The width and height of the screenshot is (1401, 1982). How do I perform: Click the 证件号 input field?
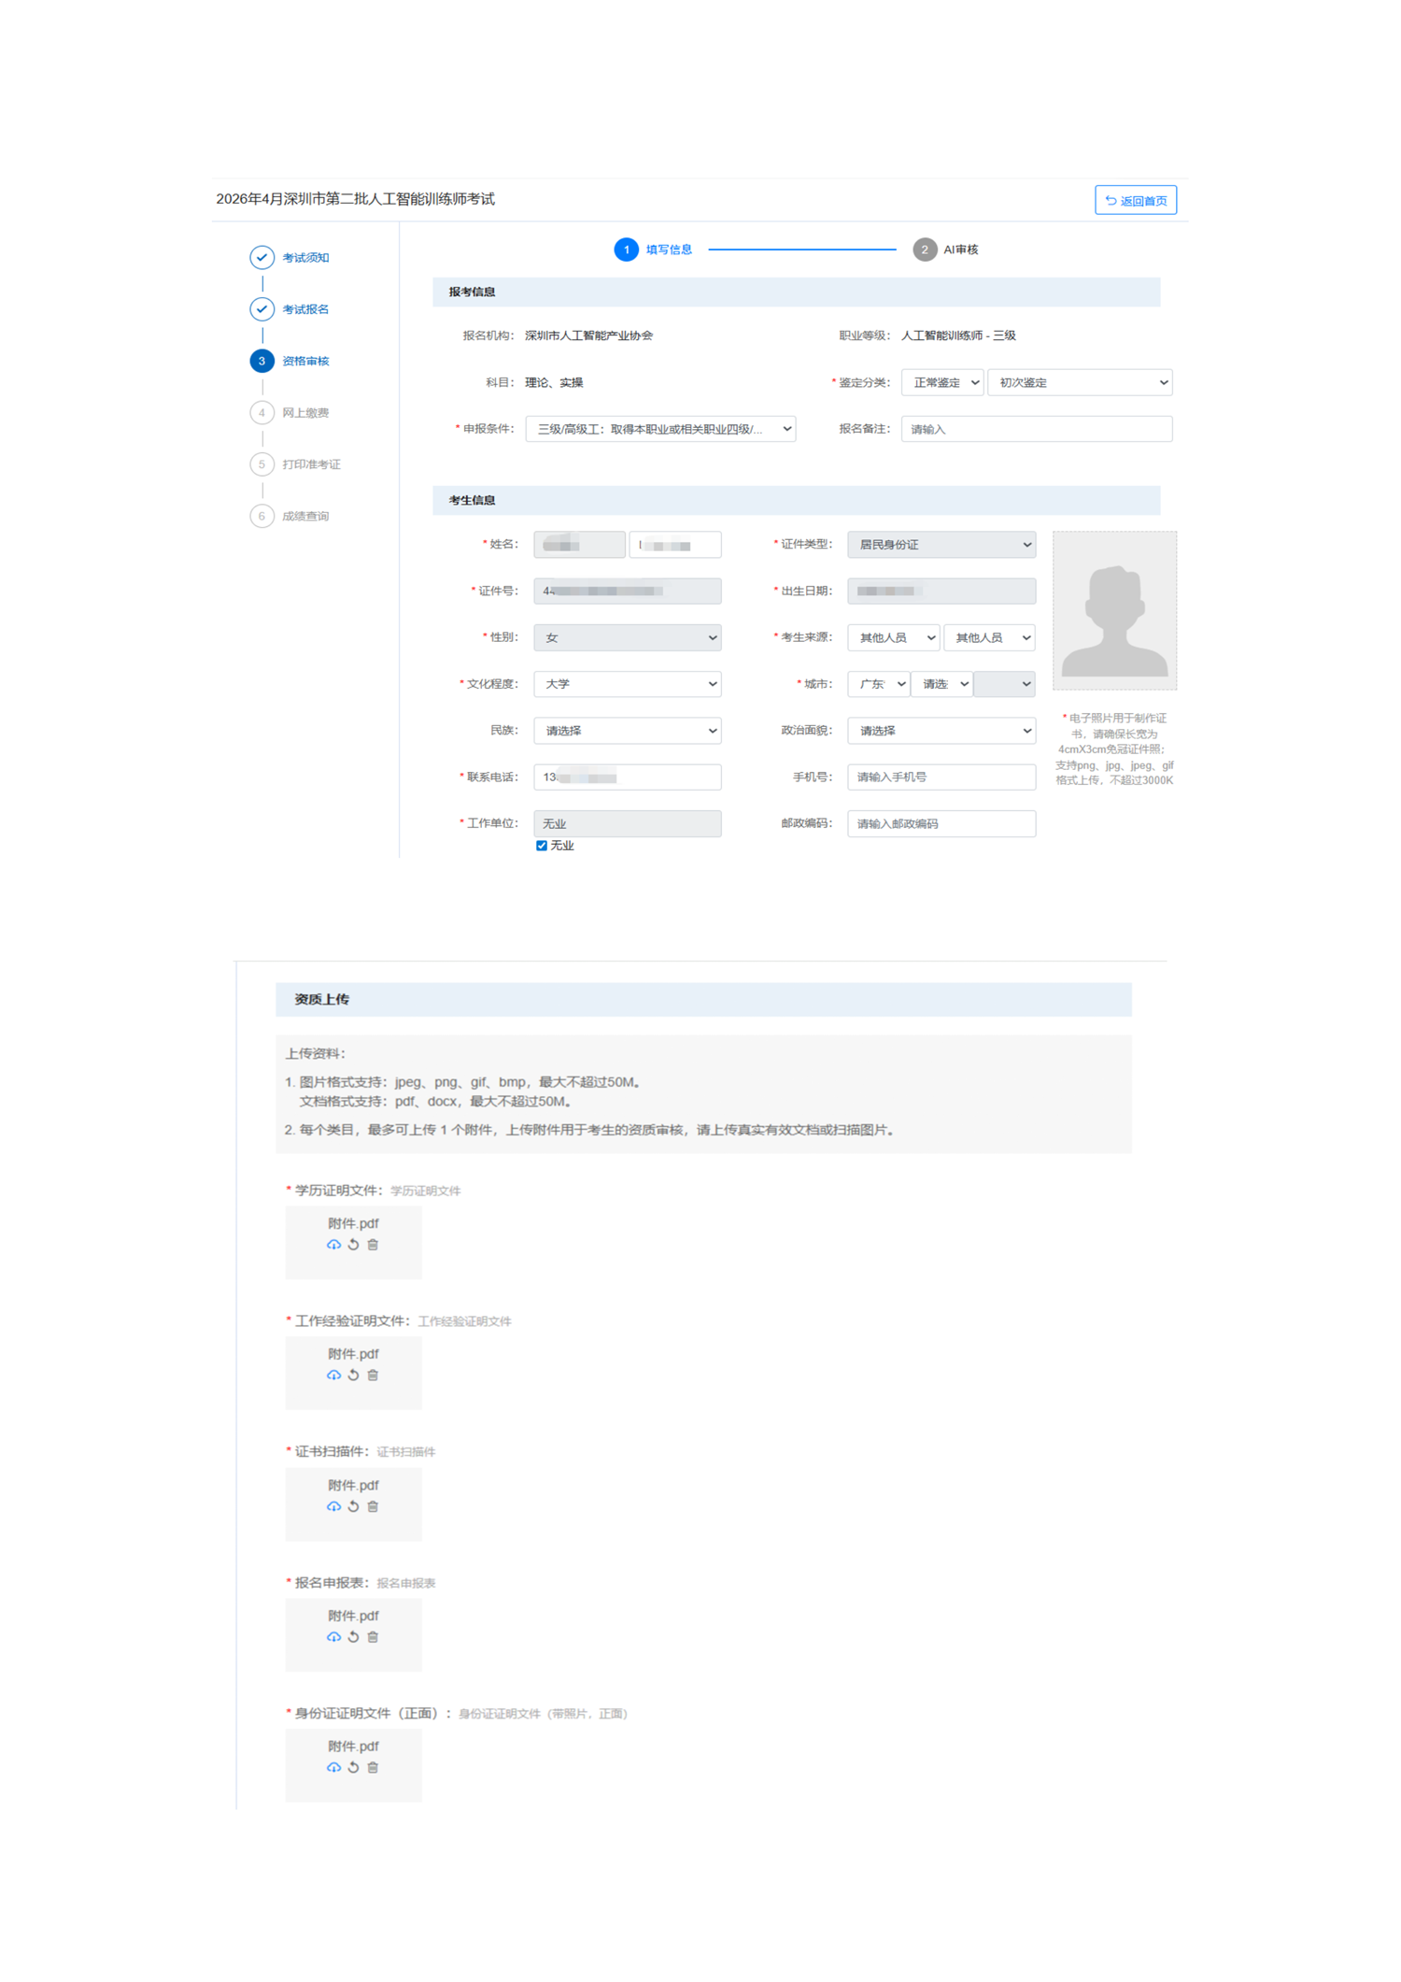(x=627, y=591)
